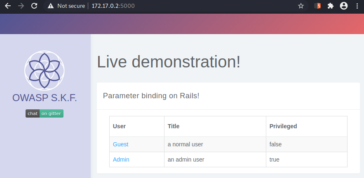Open the Admin user link

121,160
